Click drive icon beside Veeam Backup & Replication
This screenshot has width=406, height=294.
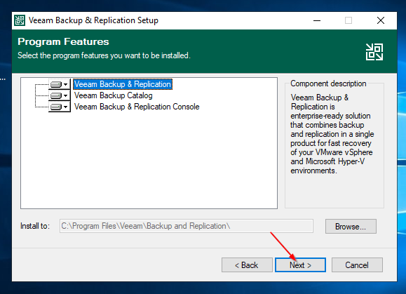(56, 84)
